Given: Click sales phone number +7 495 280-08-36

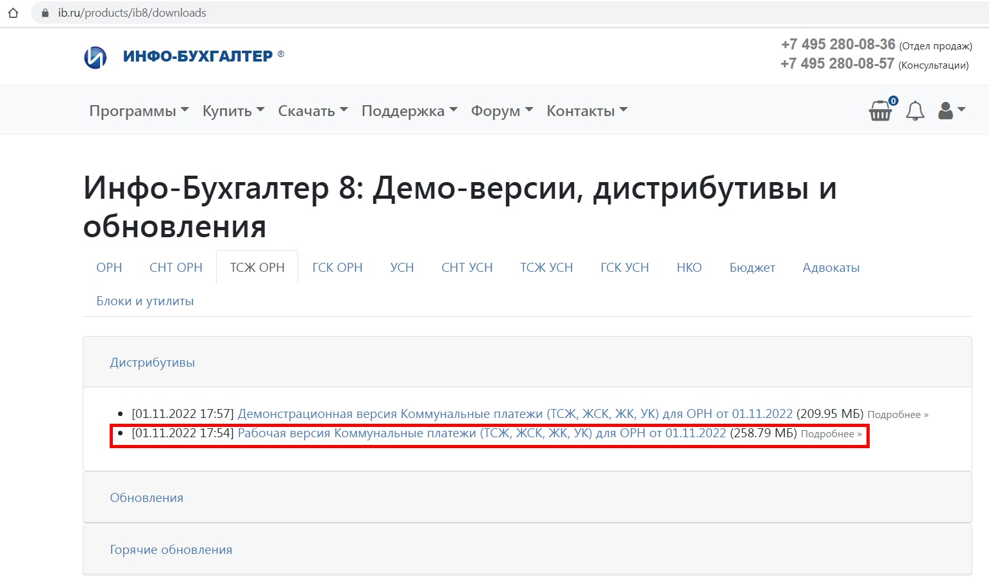Looking at the screenshot, I should [838, 44].
